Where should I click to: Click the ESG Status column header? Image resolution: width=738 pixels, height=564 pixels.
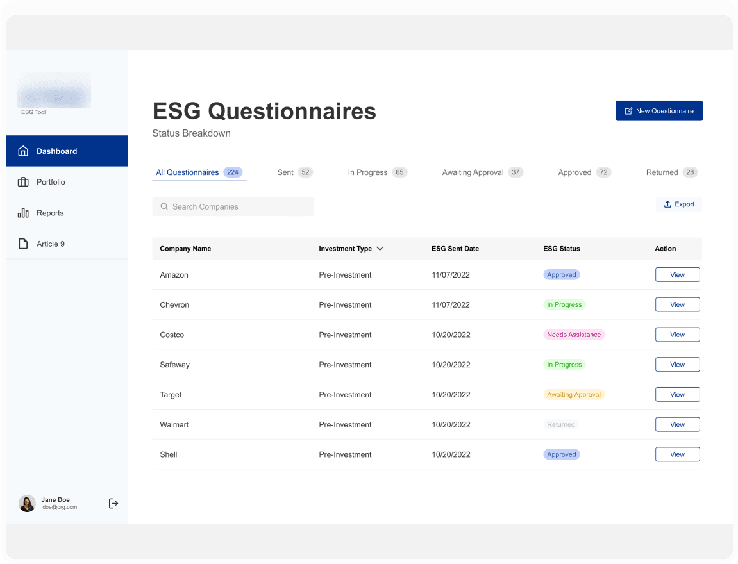point(562,249)
